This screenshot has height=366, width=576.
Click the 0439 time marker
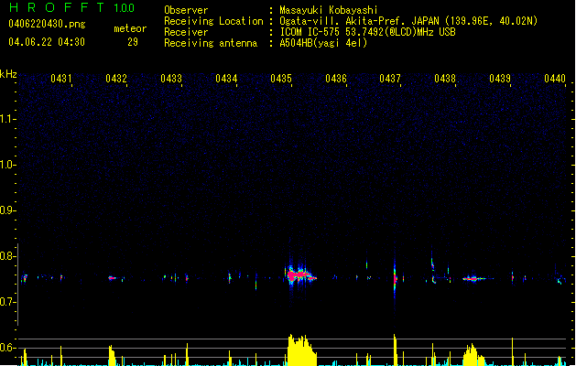500,79
